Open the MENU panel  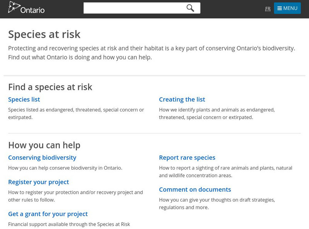pyautogui.click(x=287, y=8)
